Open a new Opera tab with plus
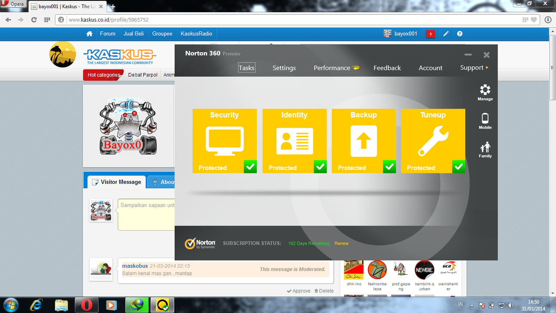Image resolution: width=556 pixels, height=313 pixels. pos(113,7)
